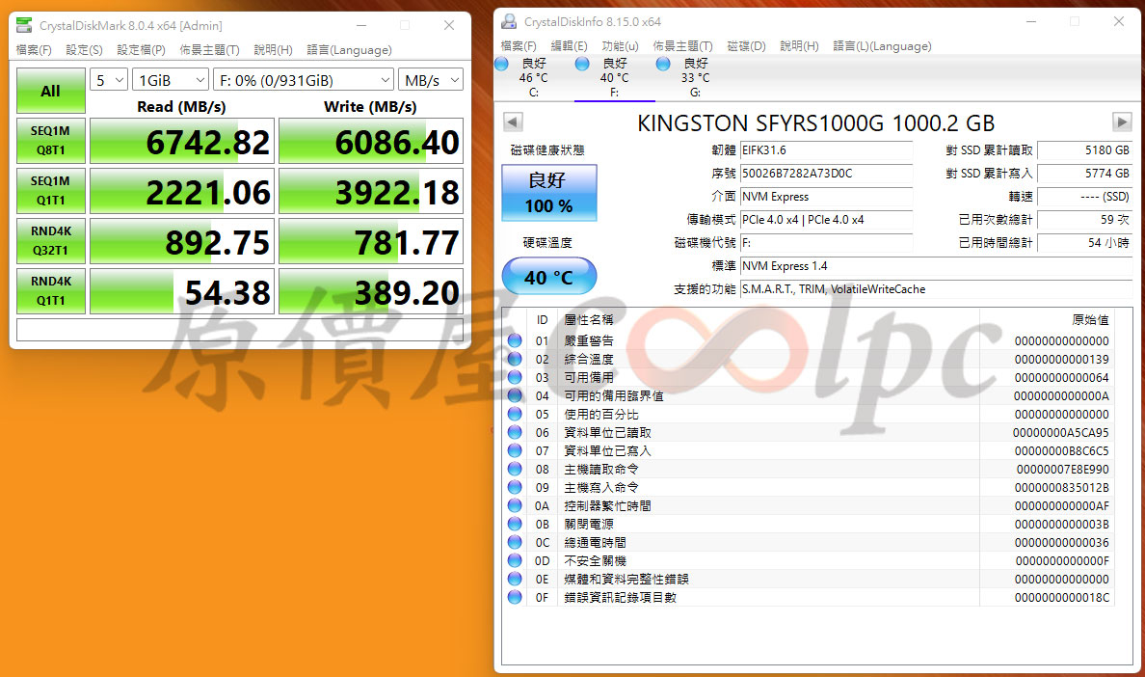
Task: Click the status orb for 0A 控制器繁忙時間
Action: tap(515, 505)
